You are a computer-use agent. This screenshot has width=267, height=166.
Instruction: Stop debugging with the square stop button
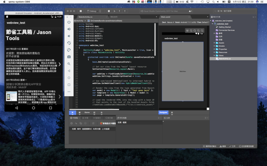point(81,11)
